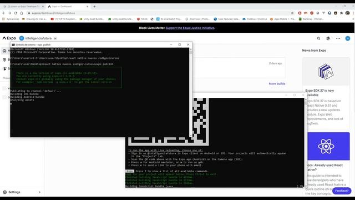Close the Expo Dashboard browser tab
The height and width of the screenshot is (200, 355).
[88, 7]
